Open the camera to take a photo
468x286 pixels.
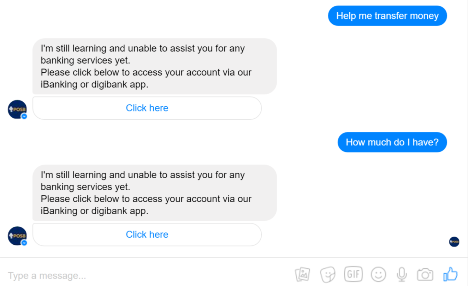coord(425,274)
